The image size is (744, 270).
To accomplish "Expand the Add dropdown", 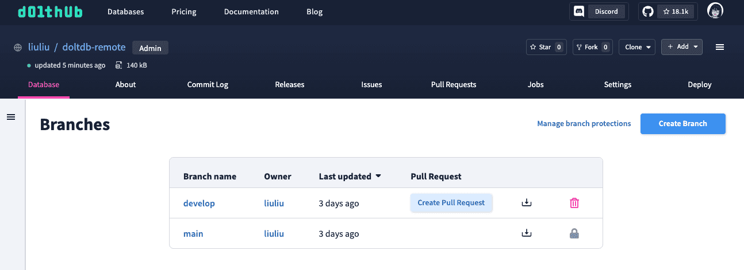I will (682, 47).
